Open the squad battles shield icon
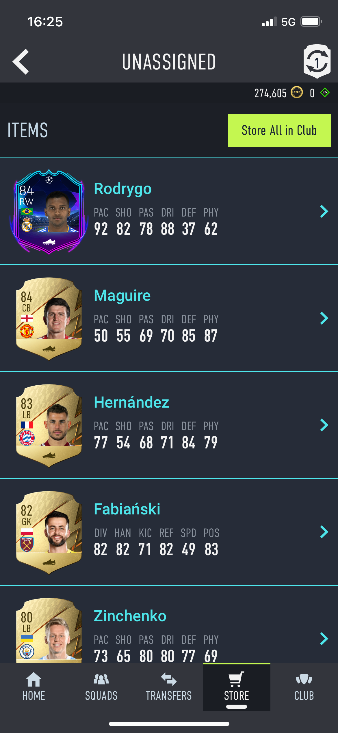This screenshot has width=338, height=733. point(317,62)
